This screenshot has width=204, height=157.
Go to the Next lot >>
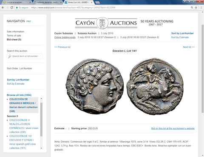pos(189,47)
